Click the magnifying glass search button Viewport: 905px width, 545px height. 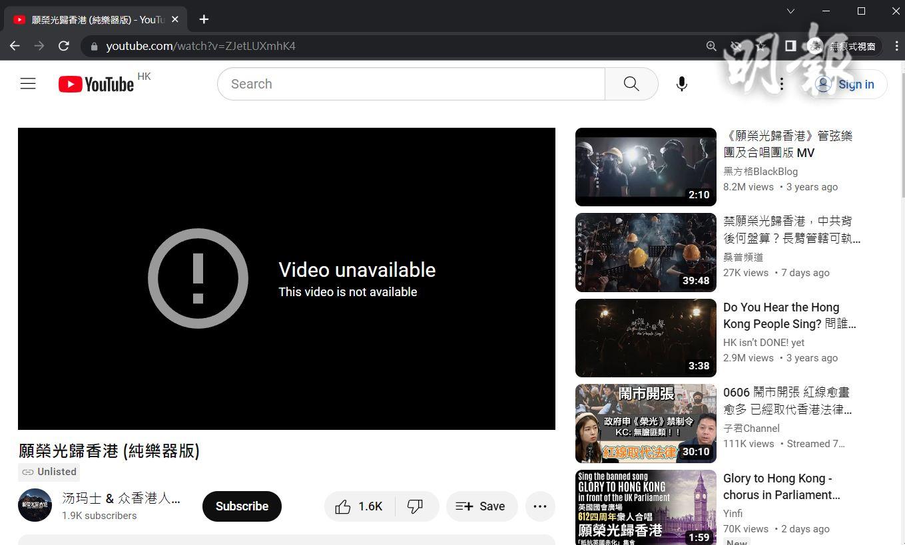(x=631, y=84)
